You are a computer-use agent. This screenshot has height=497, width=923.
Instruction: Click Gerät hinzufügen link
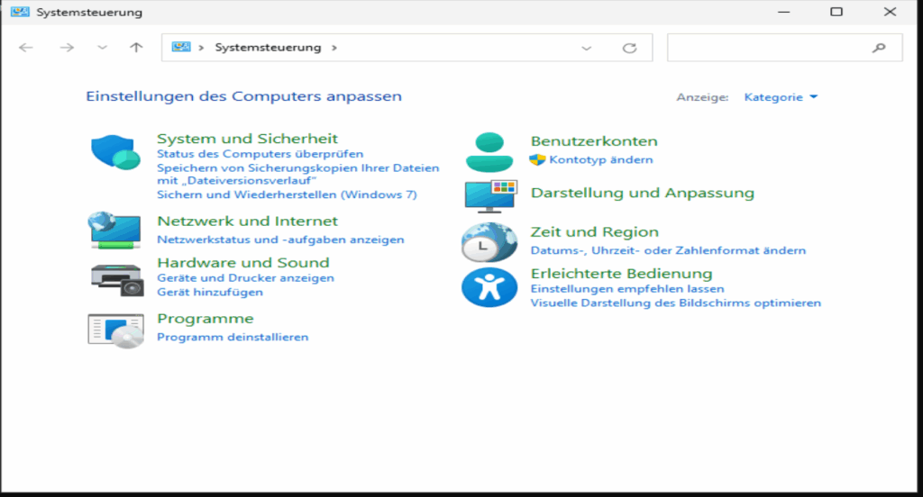point(209,293)
